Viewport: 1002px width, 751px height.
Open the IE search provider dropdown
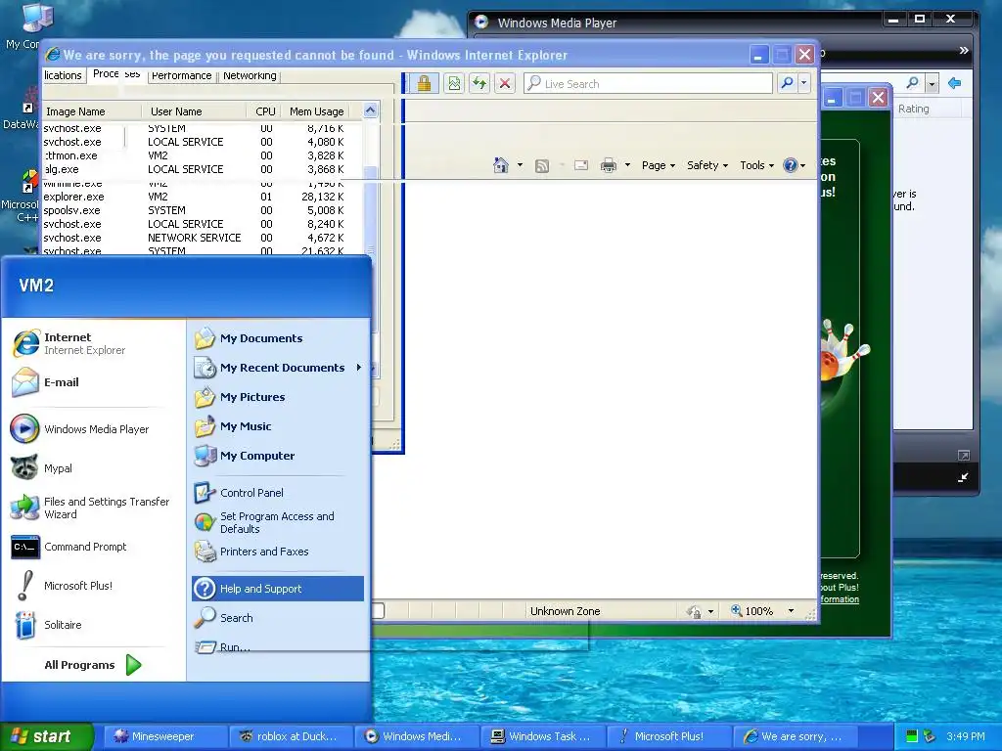804,83
